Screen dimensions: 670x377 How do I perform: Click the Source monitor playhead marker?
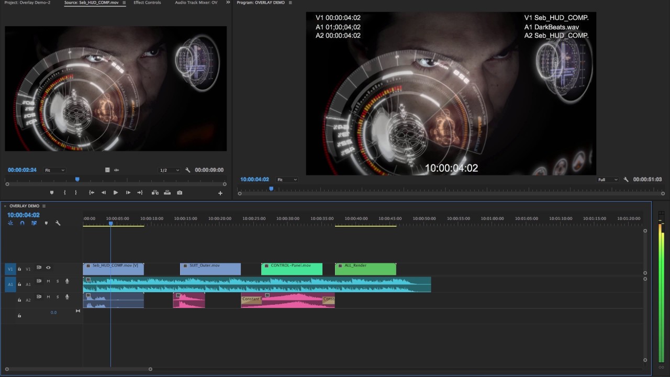pyautogui.click(x=77, y=180)
